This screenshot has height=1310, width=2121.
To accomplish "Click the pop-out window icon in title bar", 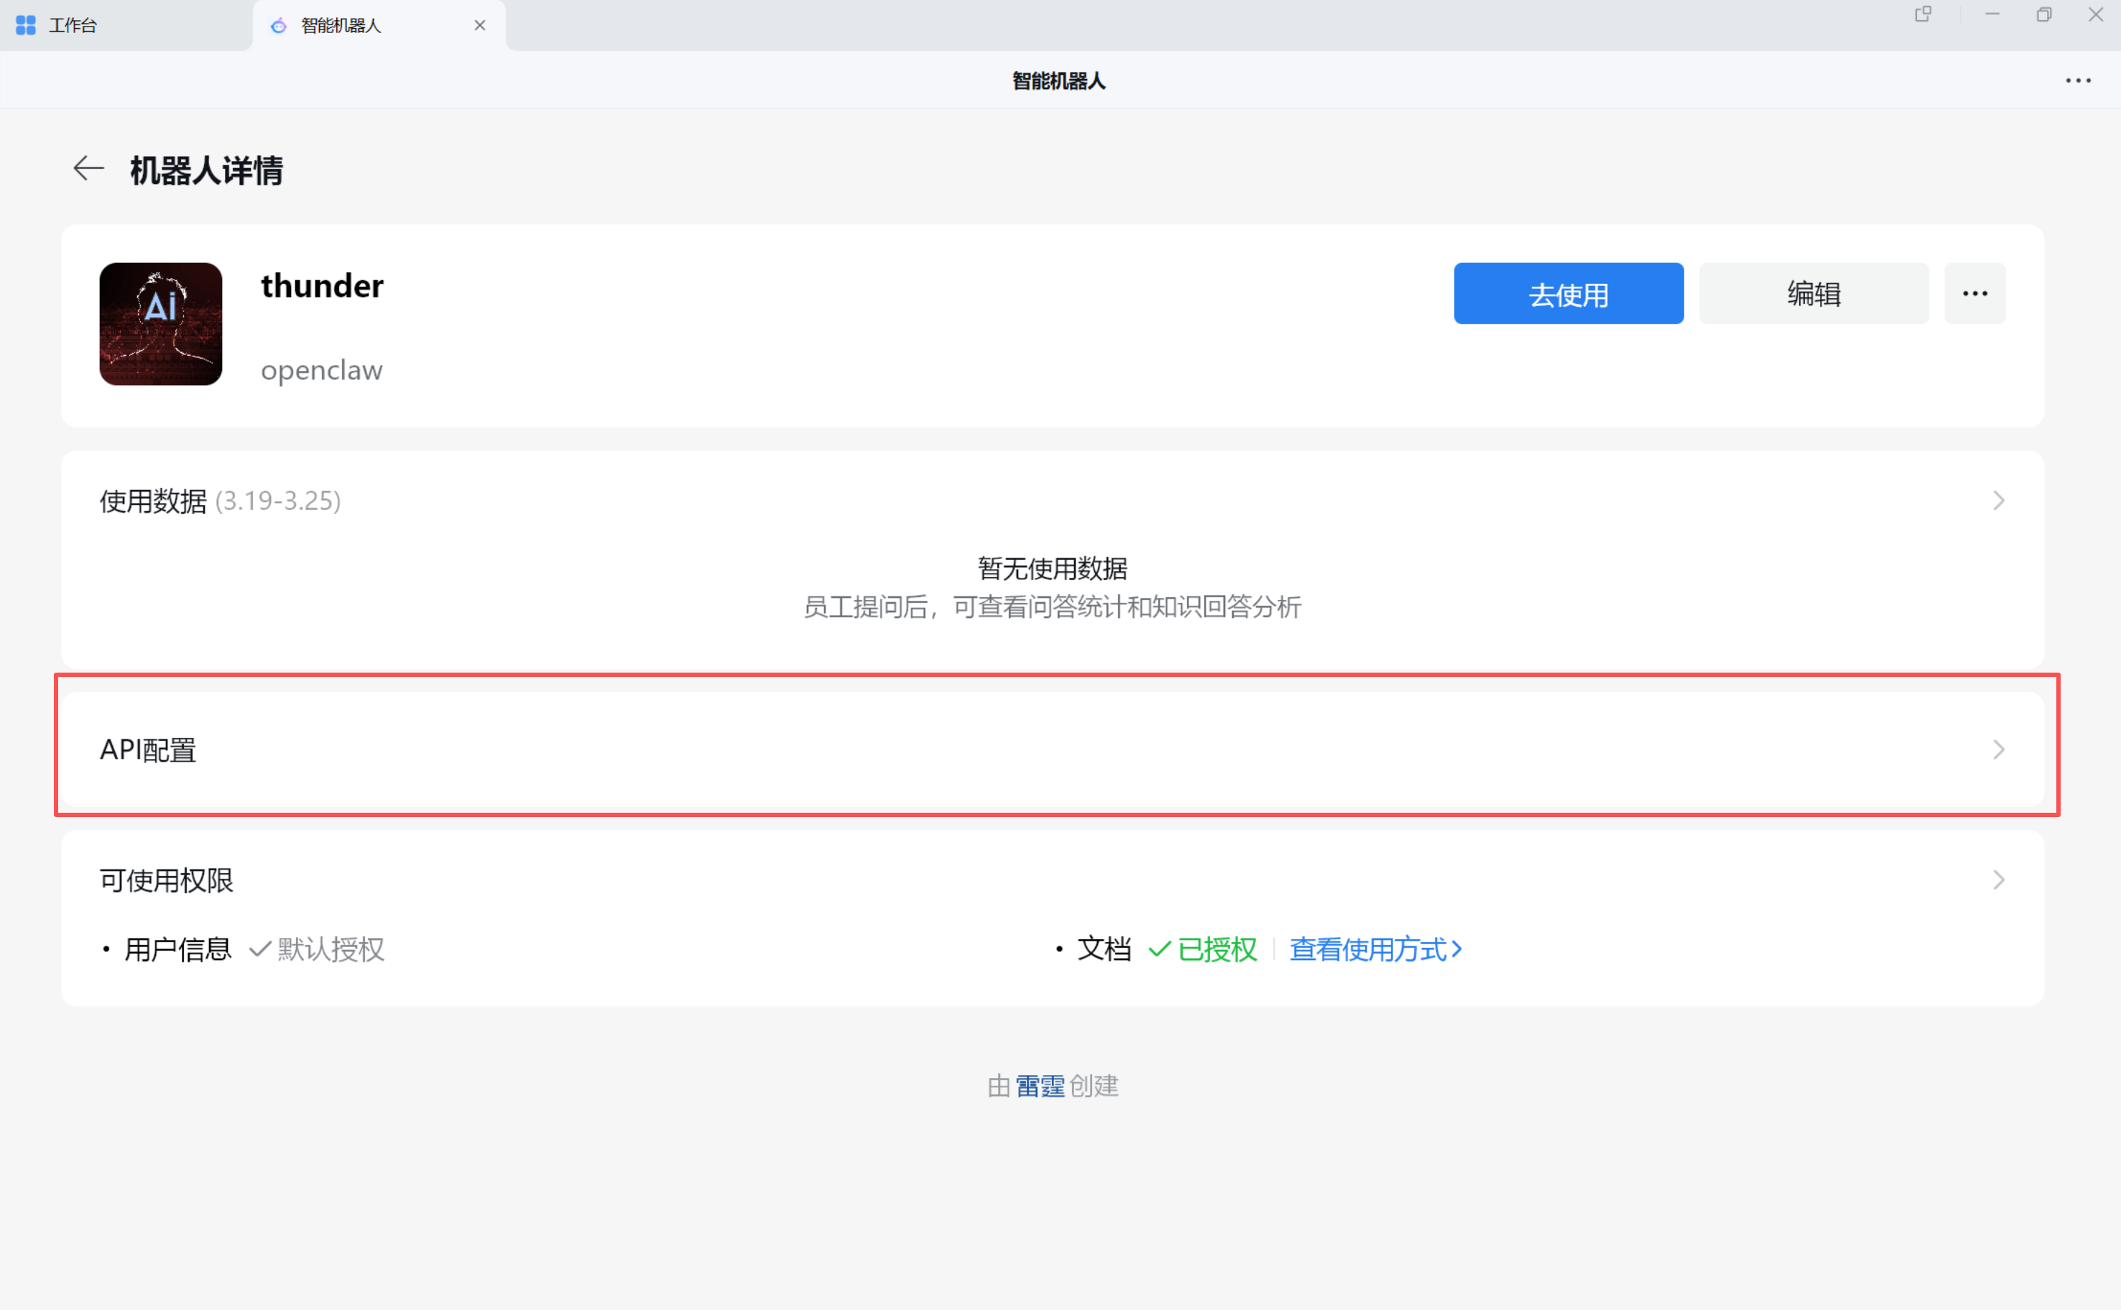I will point(1923,14).
